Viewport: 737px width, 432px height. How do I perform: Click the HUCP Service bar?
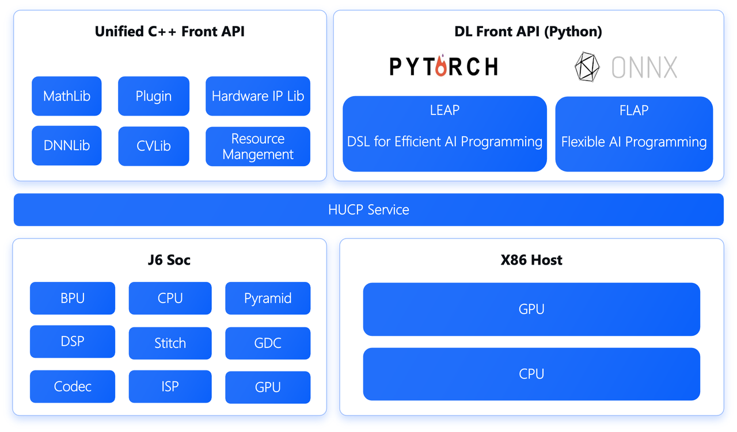click(x=368, y=210)
